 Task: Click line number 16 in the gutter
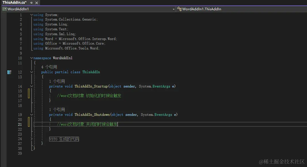coord(20,96)
